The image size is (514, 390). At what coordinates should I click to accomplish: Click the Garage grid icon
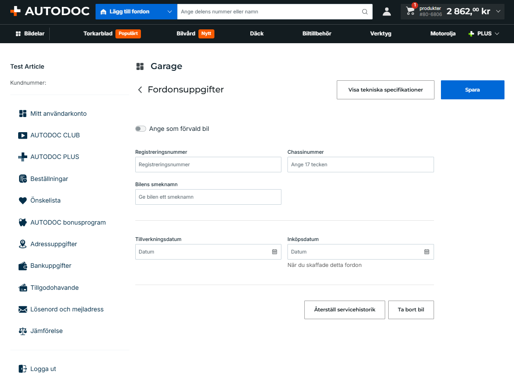(x=140, y=67)
